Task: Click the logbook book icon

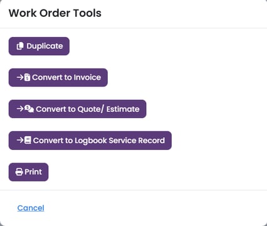Action: [x=28, y=140]
